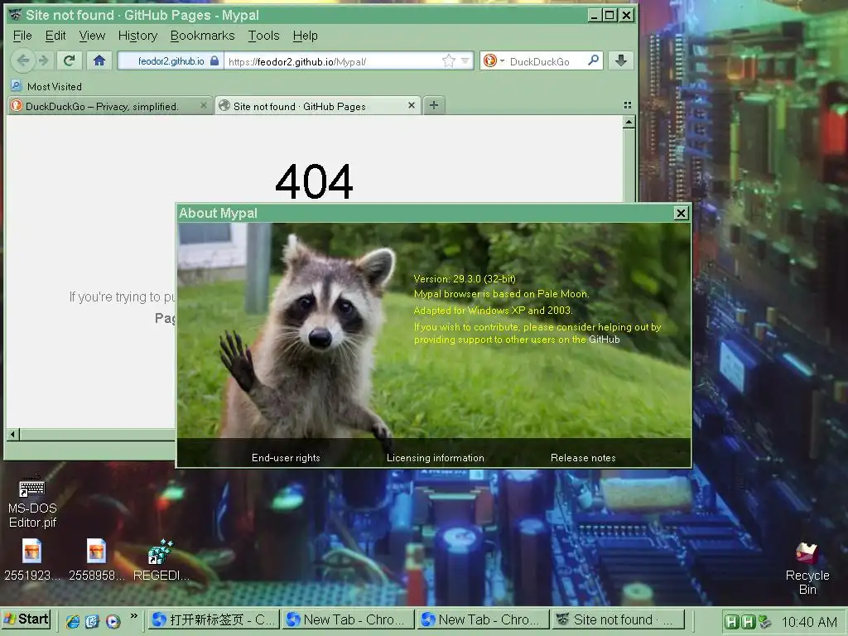This screenshot has width=848, height=636.
Task: Expand the Quick Launch overflow chevron
Action: [133, 616]
